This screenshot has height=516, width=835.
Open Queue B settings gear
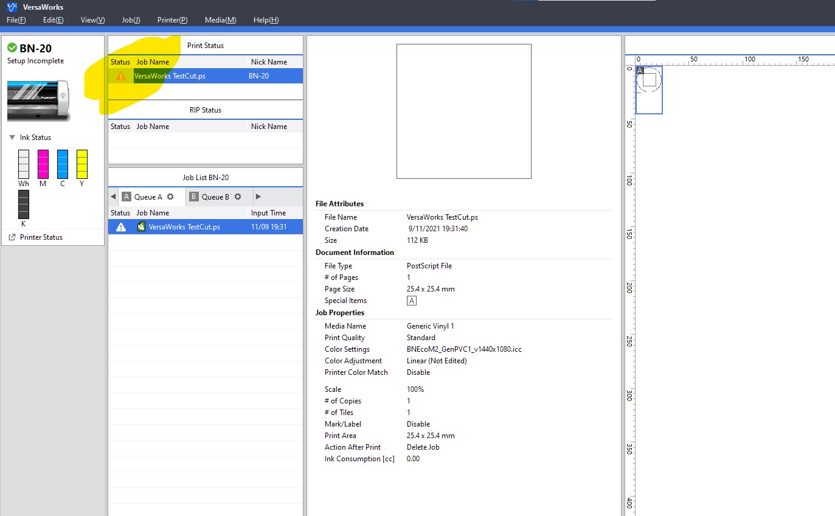238,197
